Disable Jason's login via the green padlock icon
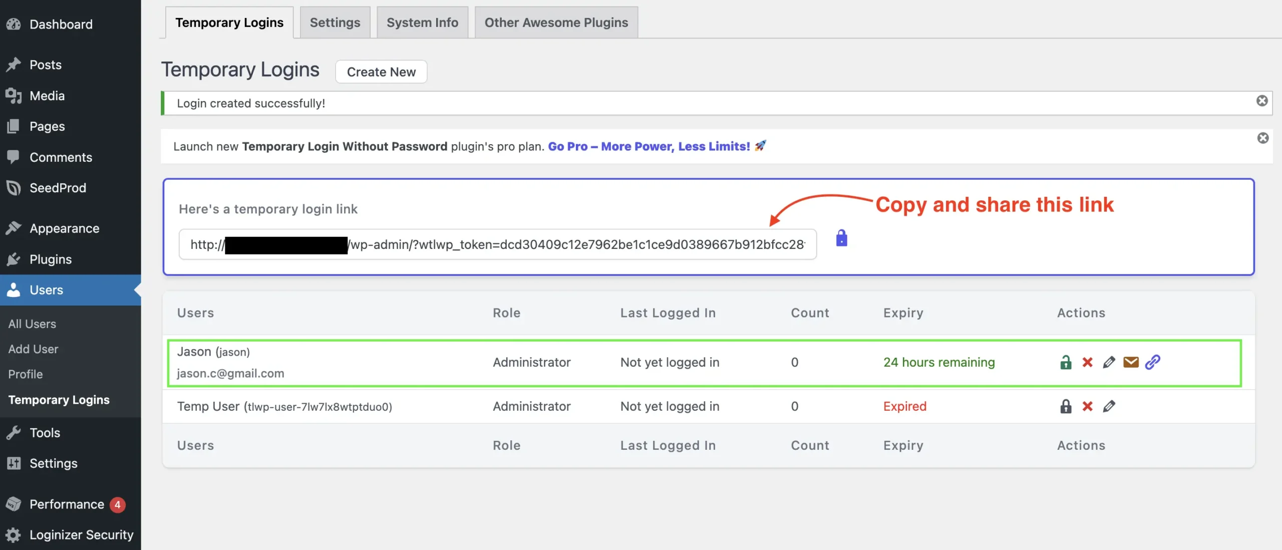 pyautogui.click(x=1065, y=362)
